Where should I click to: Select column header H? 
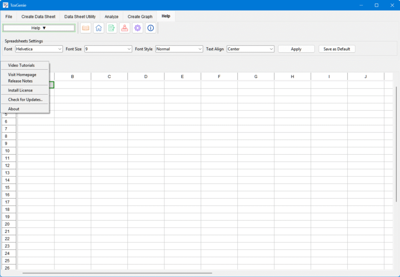click(292, 76)
